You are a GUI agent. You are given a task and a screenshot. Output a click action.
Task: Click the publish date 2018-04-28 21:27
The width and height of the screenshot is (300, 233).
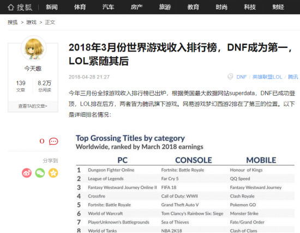pyautogui.click(x=89, y=77)
